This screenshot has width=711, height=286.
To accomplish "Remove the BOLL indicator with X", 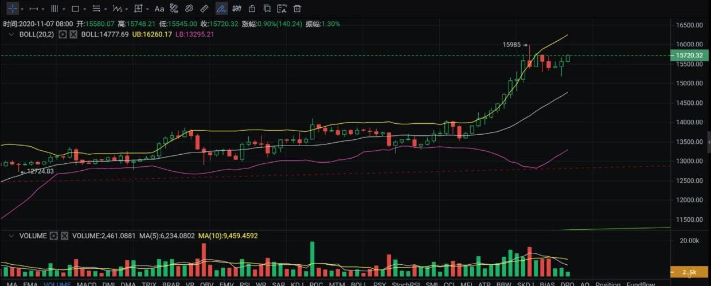I will [x=73, y=34].
